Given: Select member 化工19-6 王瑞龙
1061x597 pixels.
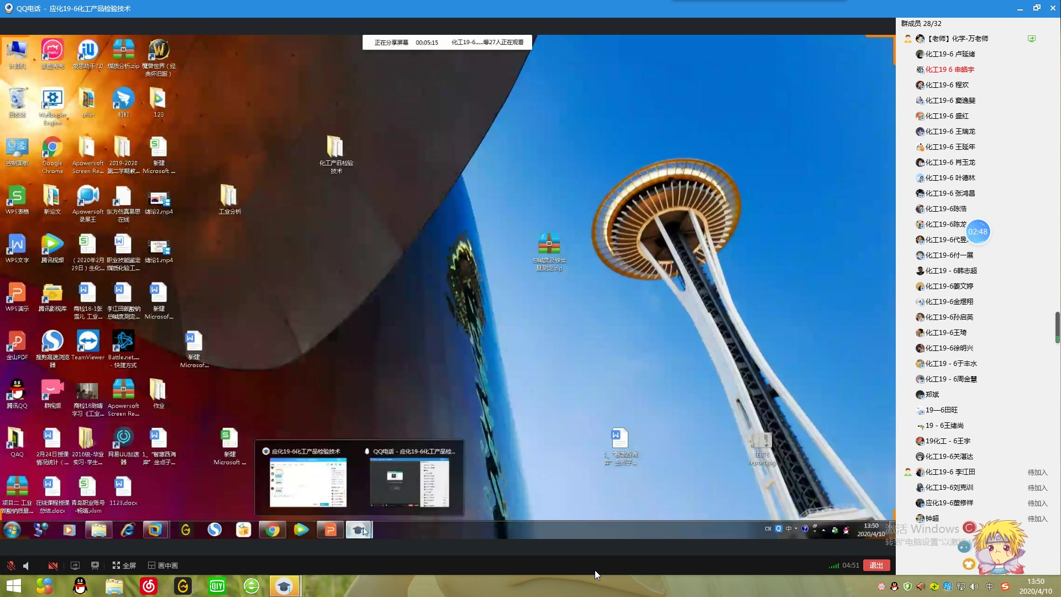Looking at the screenshot, I should (x=946, y=132).
